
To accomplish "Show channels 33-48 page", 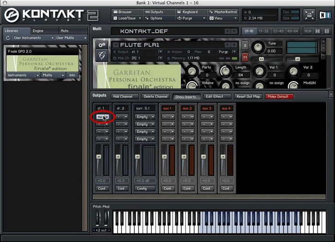I will 278,31.
